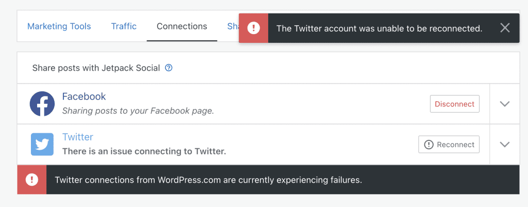The image size is (528, 207).
Task: Click the Facebook logo icon
Action: coord(42,104)
